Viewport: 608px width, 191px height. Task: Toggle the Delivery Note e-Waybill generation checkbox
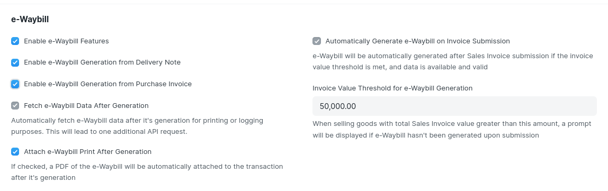pyautogui.click(x=15, y=62)
